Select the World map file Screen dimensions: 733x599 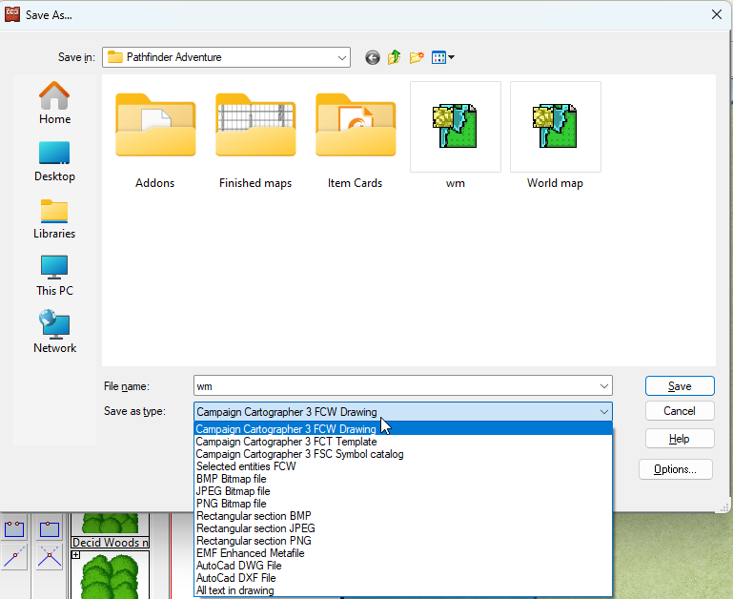555,135
